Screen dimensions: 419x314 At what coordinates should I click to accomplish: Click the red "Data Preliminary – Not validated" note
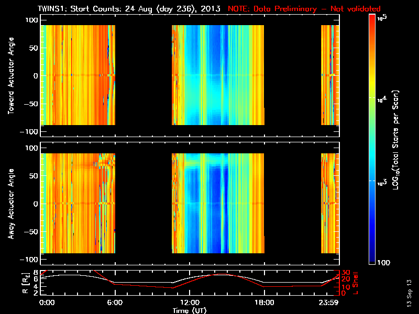[304, 9]
